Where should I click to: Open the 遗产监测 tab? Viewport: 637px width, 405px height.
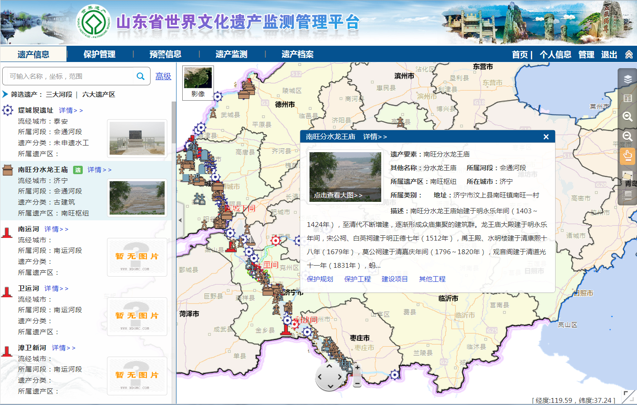point(232,54)
